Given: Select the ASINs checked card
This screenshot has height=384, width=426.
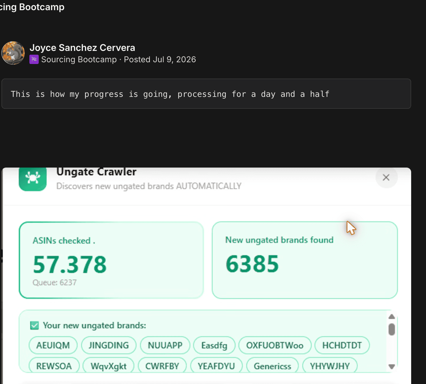Looking at the screenshot, I should (111, 260).
